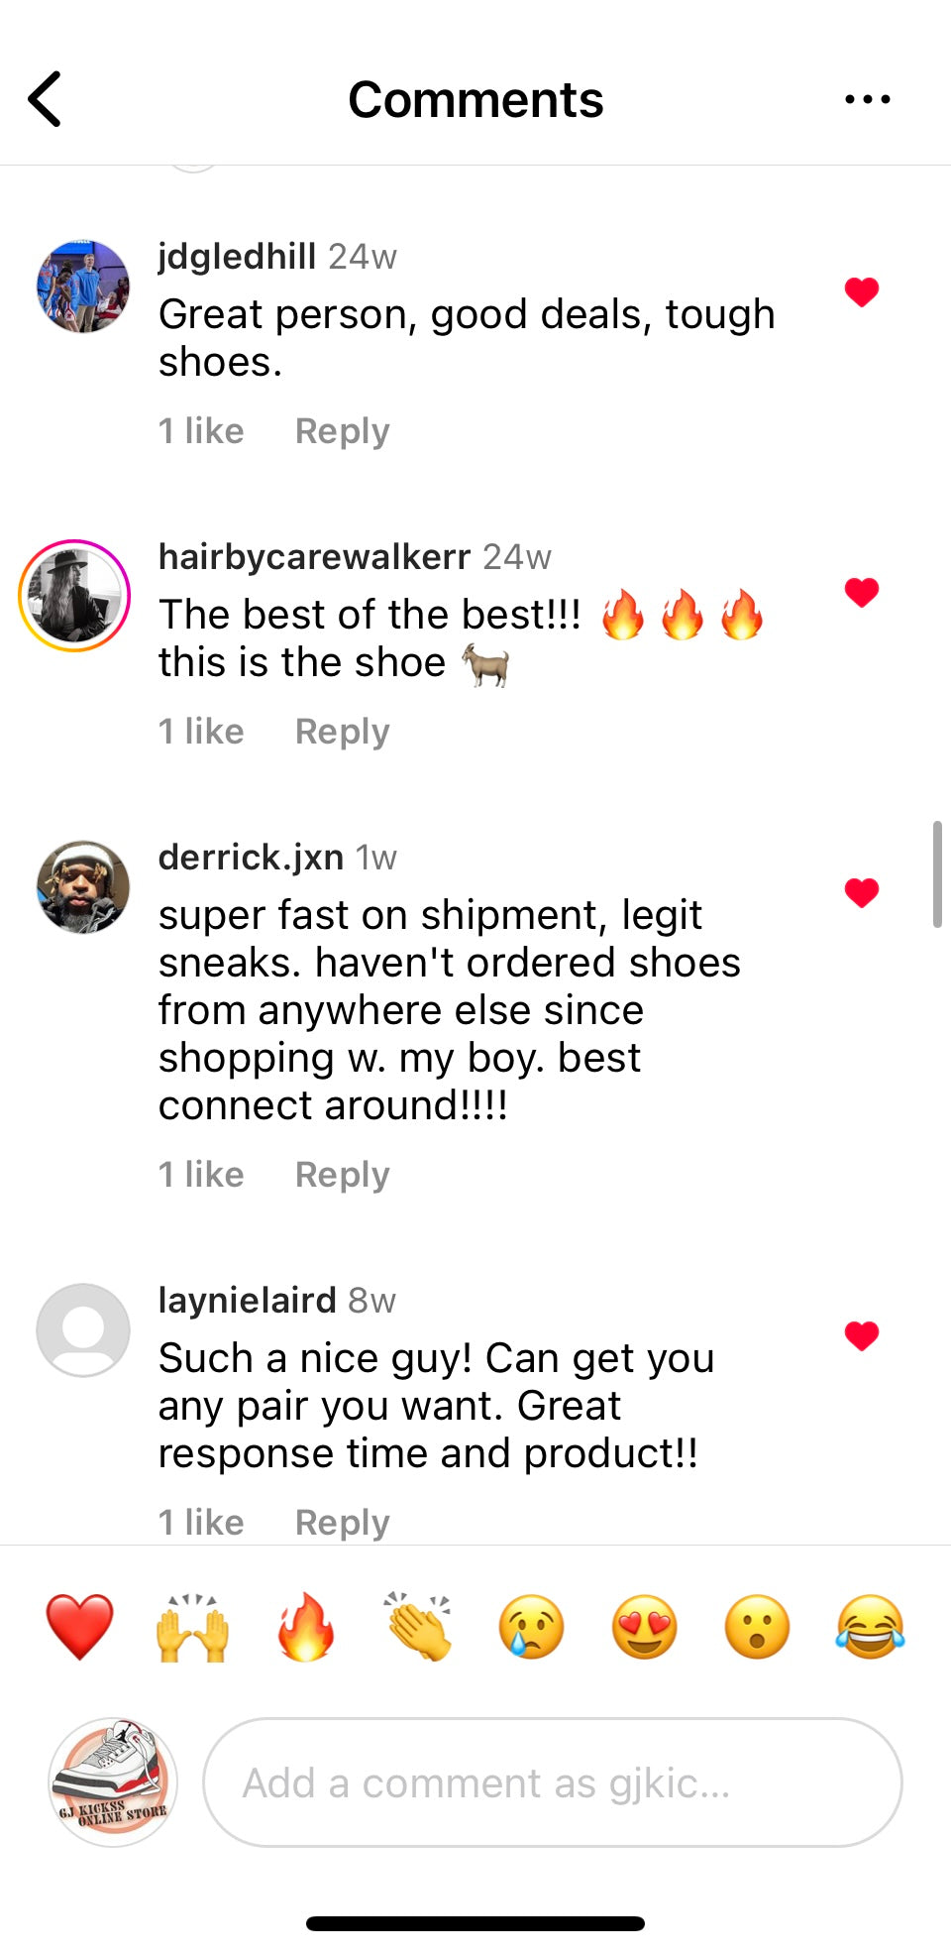This screenshot has width=951, height=1954.
Task: Insert the red heart emoji reaction
Action: point(79,1627)
